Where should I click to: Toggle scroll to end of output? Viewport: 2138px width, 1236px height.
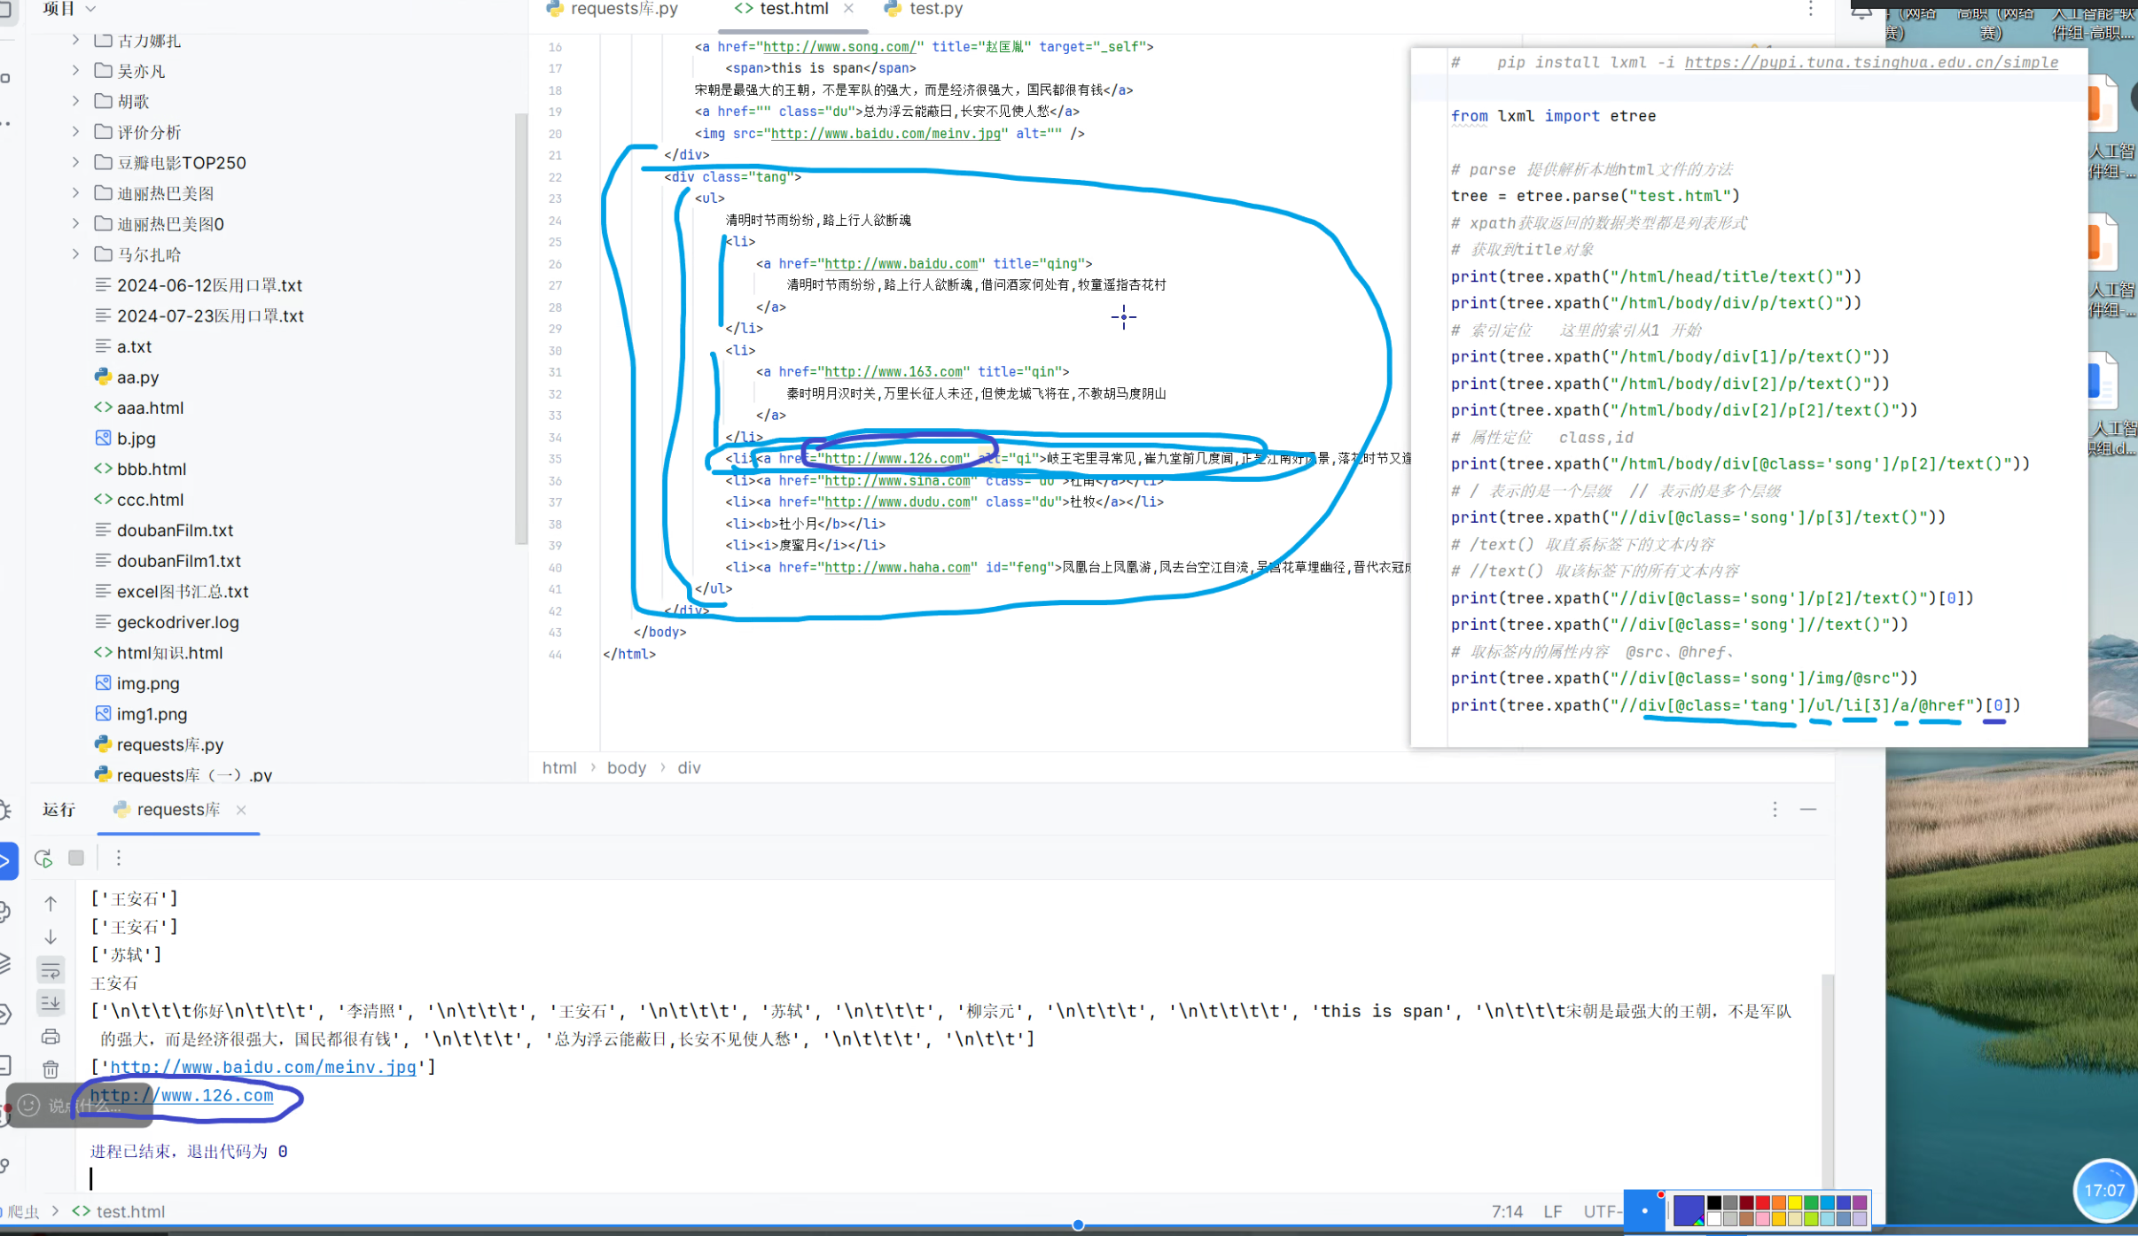point(51,1003)
